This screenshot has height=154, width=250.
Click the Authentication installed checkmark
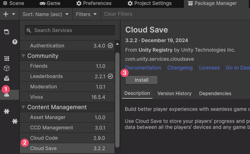(110, 46)
